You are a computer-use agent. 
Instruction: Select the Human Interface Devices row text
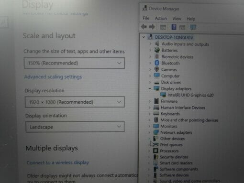[183, 108]
